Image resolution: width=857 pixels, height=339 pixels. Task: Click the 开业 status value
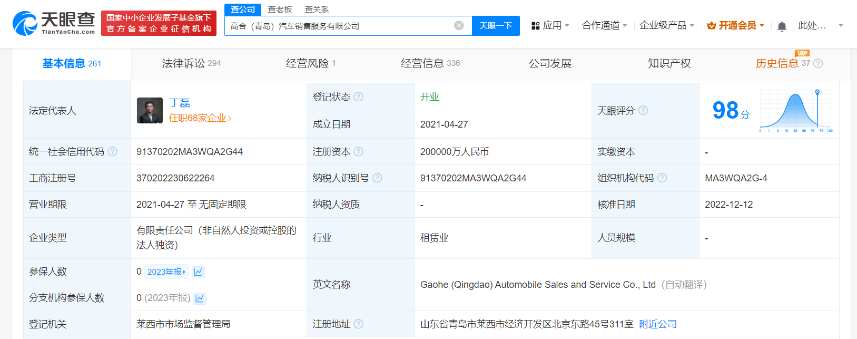coord(429,96)
